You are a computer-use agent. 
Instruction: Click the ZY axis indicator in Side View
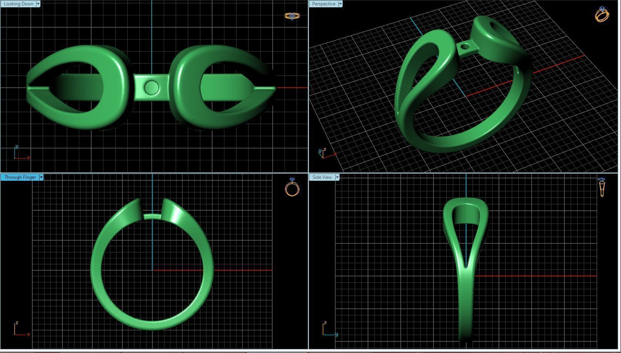coord(330,329)
